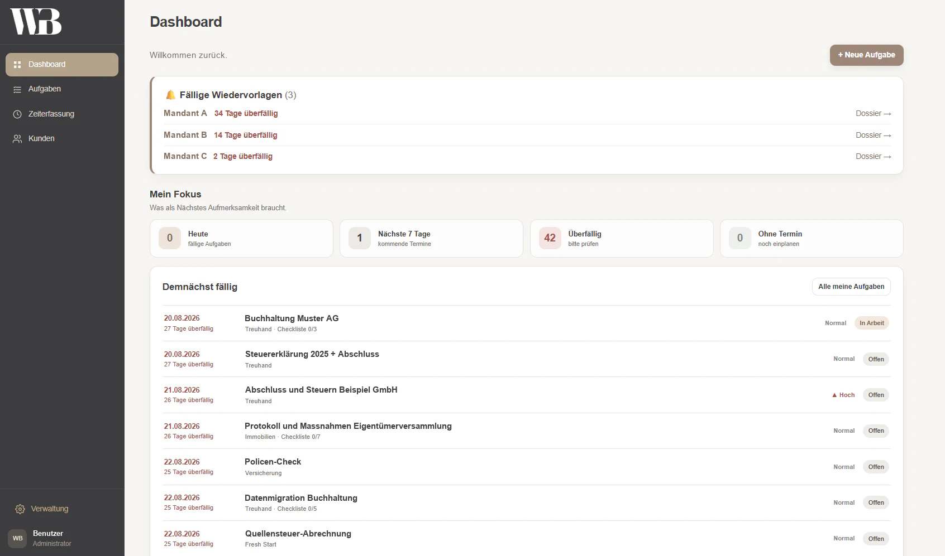Open task Buchhaltung Muster AG

pyautogui.click(x=292, y=318)
